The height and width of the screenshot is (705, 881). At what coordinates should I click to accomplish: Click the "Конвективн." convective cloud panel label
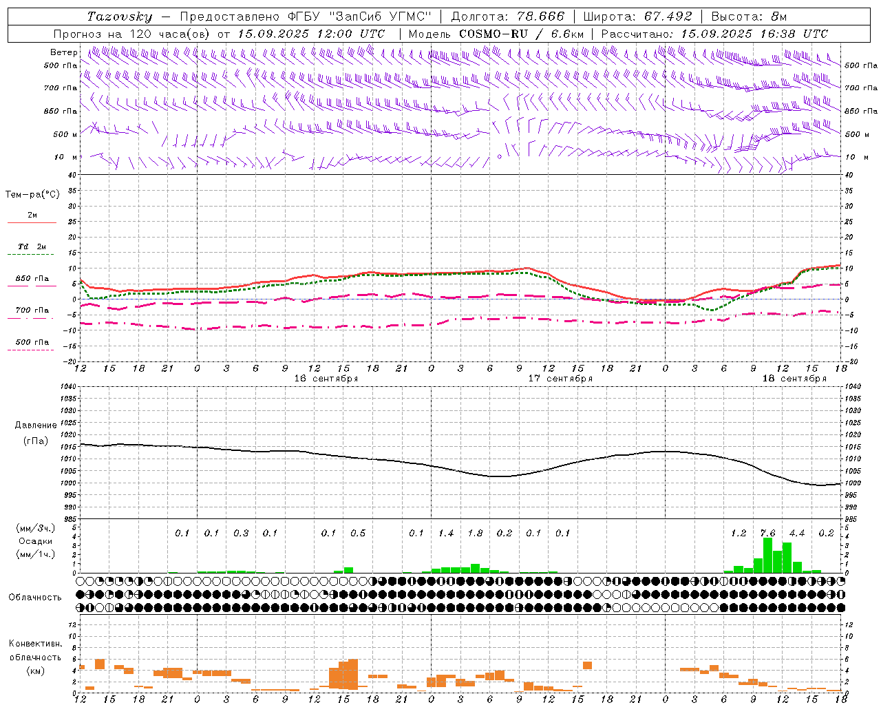(x=35, y=644)
